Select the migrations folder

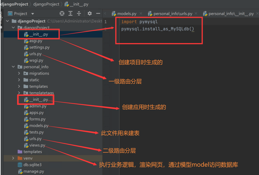point(36,73)
